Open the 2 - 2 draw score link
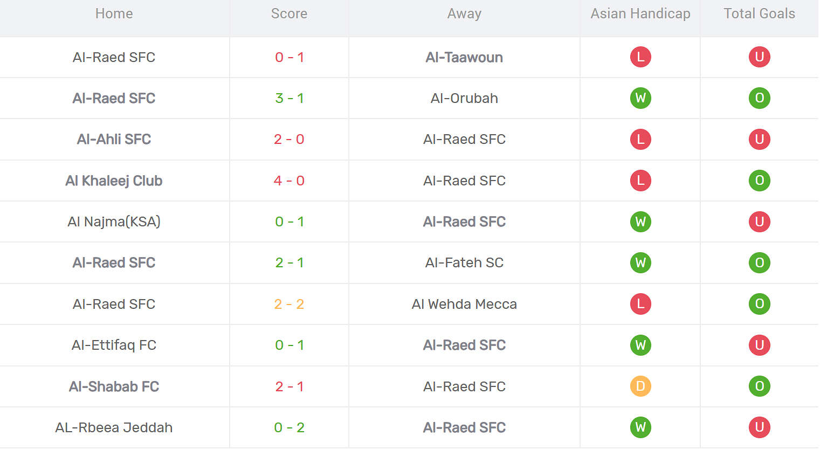This screenshot has width=820, height=450. tap(289, 304)
